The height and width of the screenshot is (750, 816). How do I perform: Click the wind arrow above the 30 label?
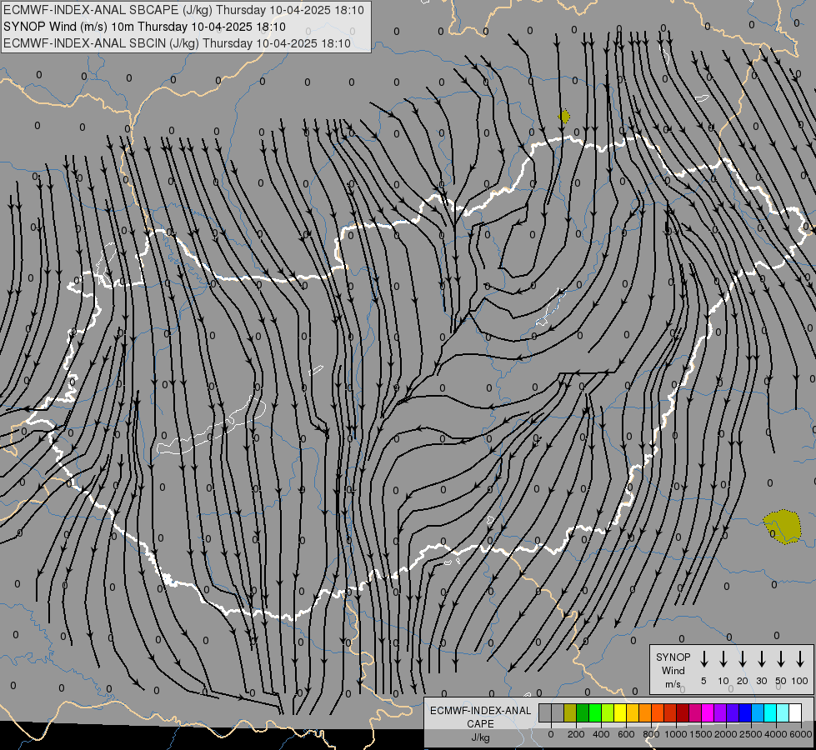pos(762,658)
